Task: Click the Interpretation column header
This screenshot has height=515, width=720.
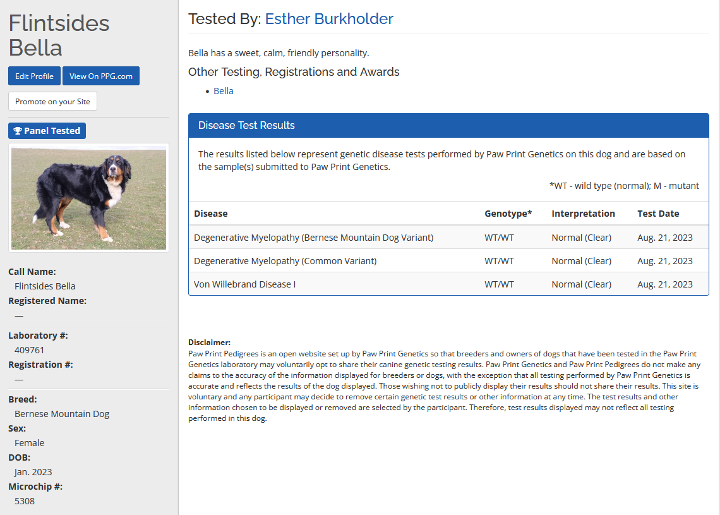Action: click(x=583, y=214)
